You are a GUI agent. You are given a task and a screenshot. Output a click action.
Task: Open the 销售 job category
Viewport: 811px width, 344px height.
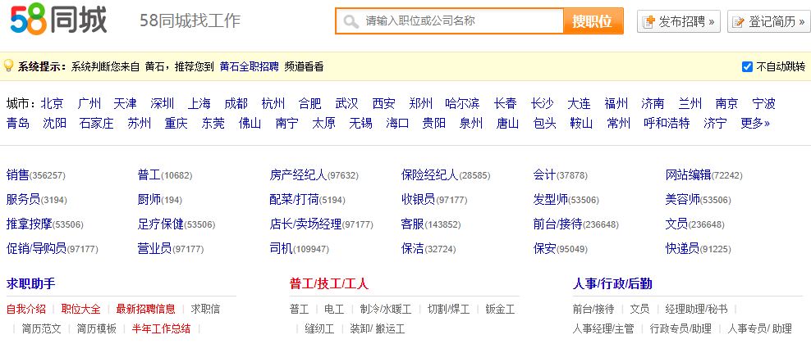pos(17,174)
